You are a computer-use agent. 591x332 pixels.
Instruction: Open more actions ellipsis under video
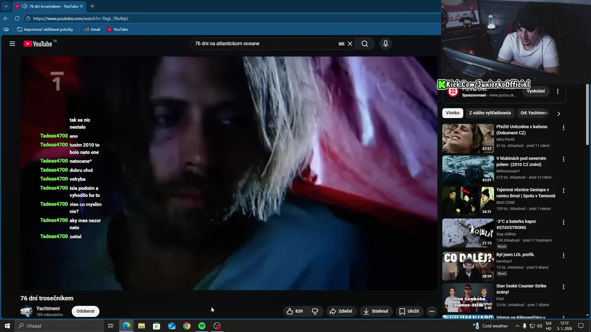pyautogui.click(x=432, y=311)
